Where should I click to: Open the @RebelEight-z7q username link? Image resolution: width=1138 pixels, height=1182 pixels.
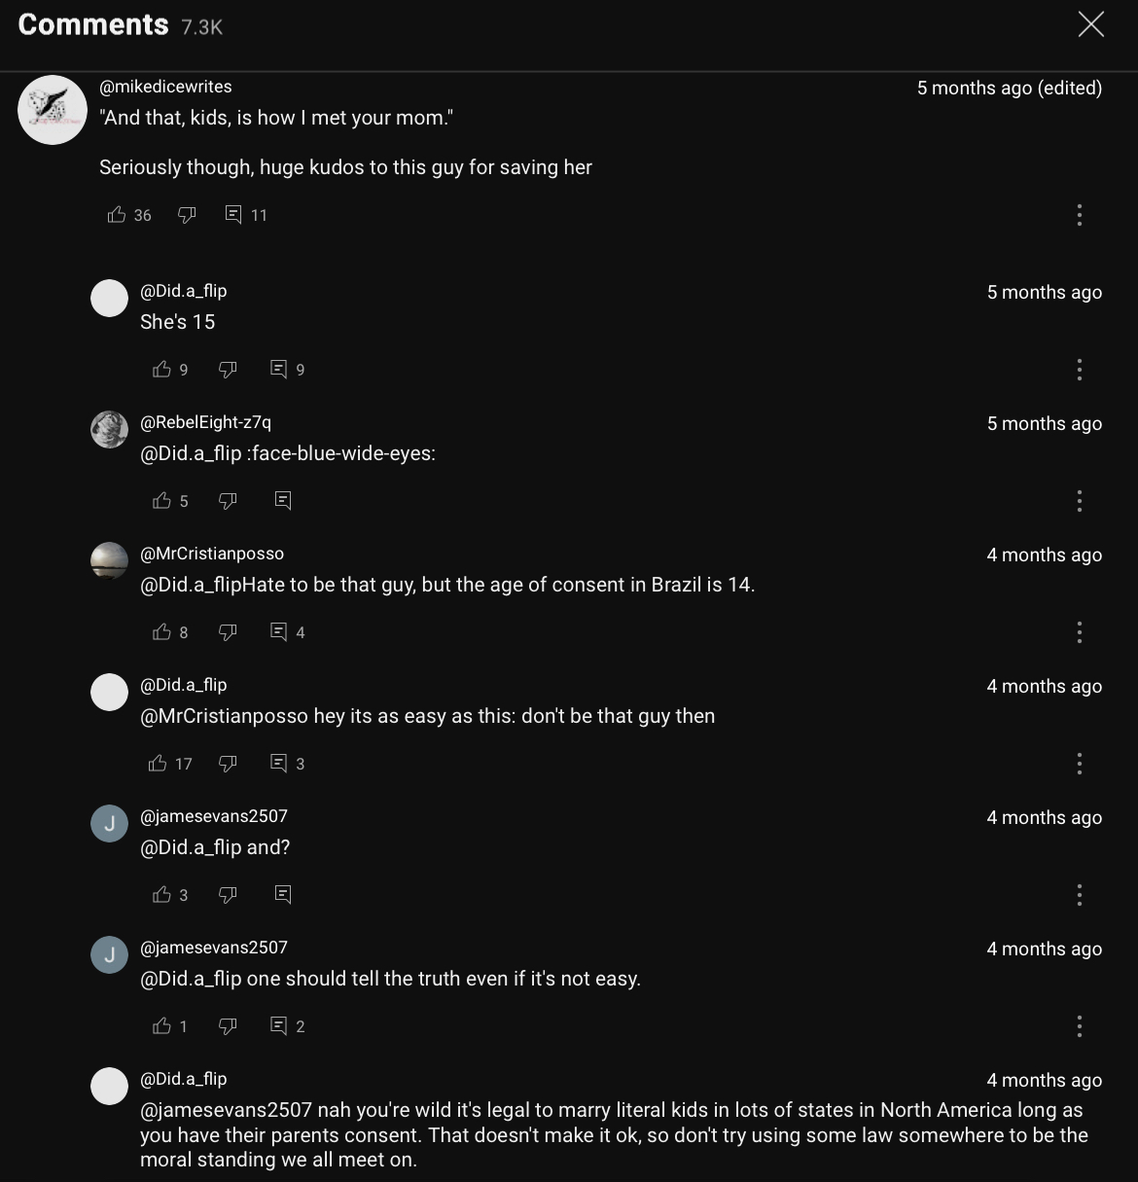tap(205, 422)
